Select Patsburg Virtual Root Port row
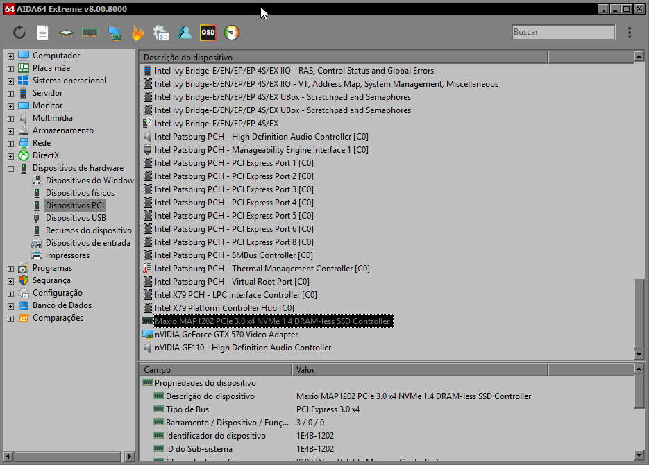This screenshot has width=649, height=465. point(232,282)
